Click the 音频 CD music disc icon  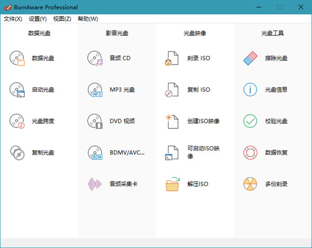coord(95,58)
